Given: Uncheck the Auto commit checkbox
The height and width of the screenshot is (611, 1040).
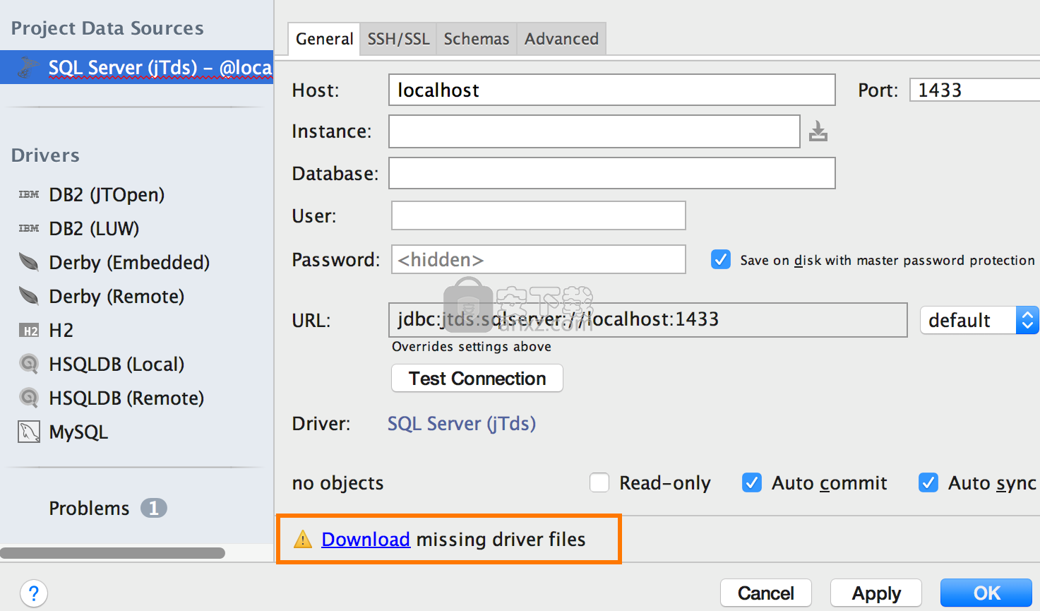Looking at the screenshot, I should tap(752, 482).
